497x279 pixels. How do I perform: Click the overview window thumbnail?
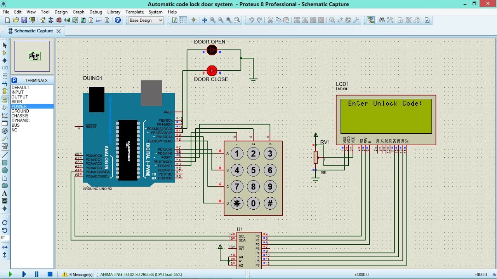32,56
